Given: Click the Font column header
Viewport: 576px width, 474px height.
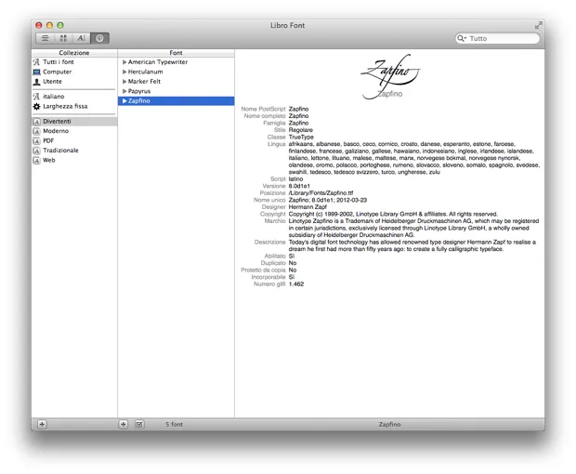Looking at the screenshot, I should pos(176,53).
